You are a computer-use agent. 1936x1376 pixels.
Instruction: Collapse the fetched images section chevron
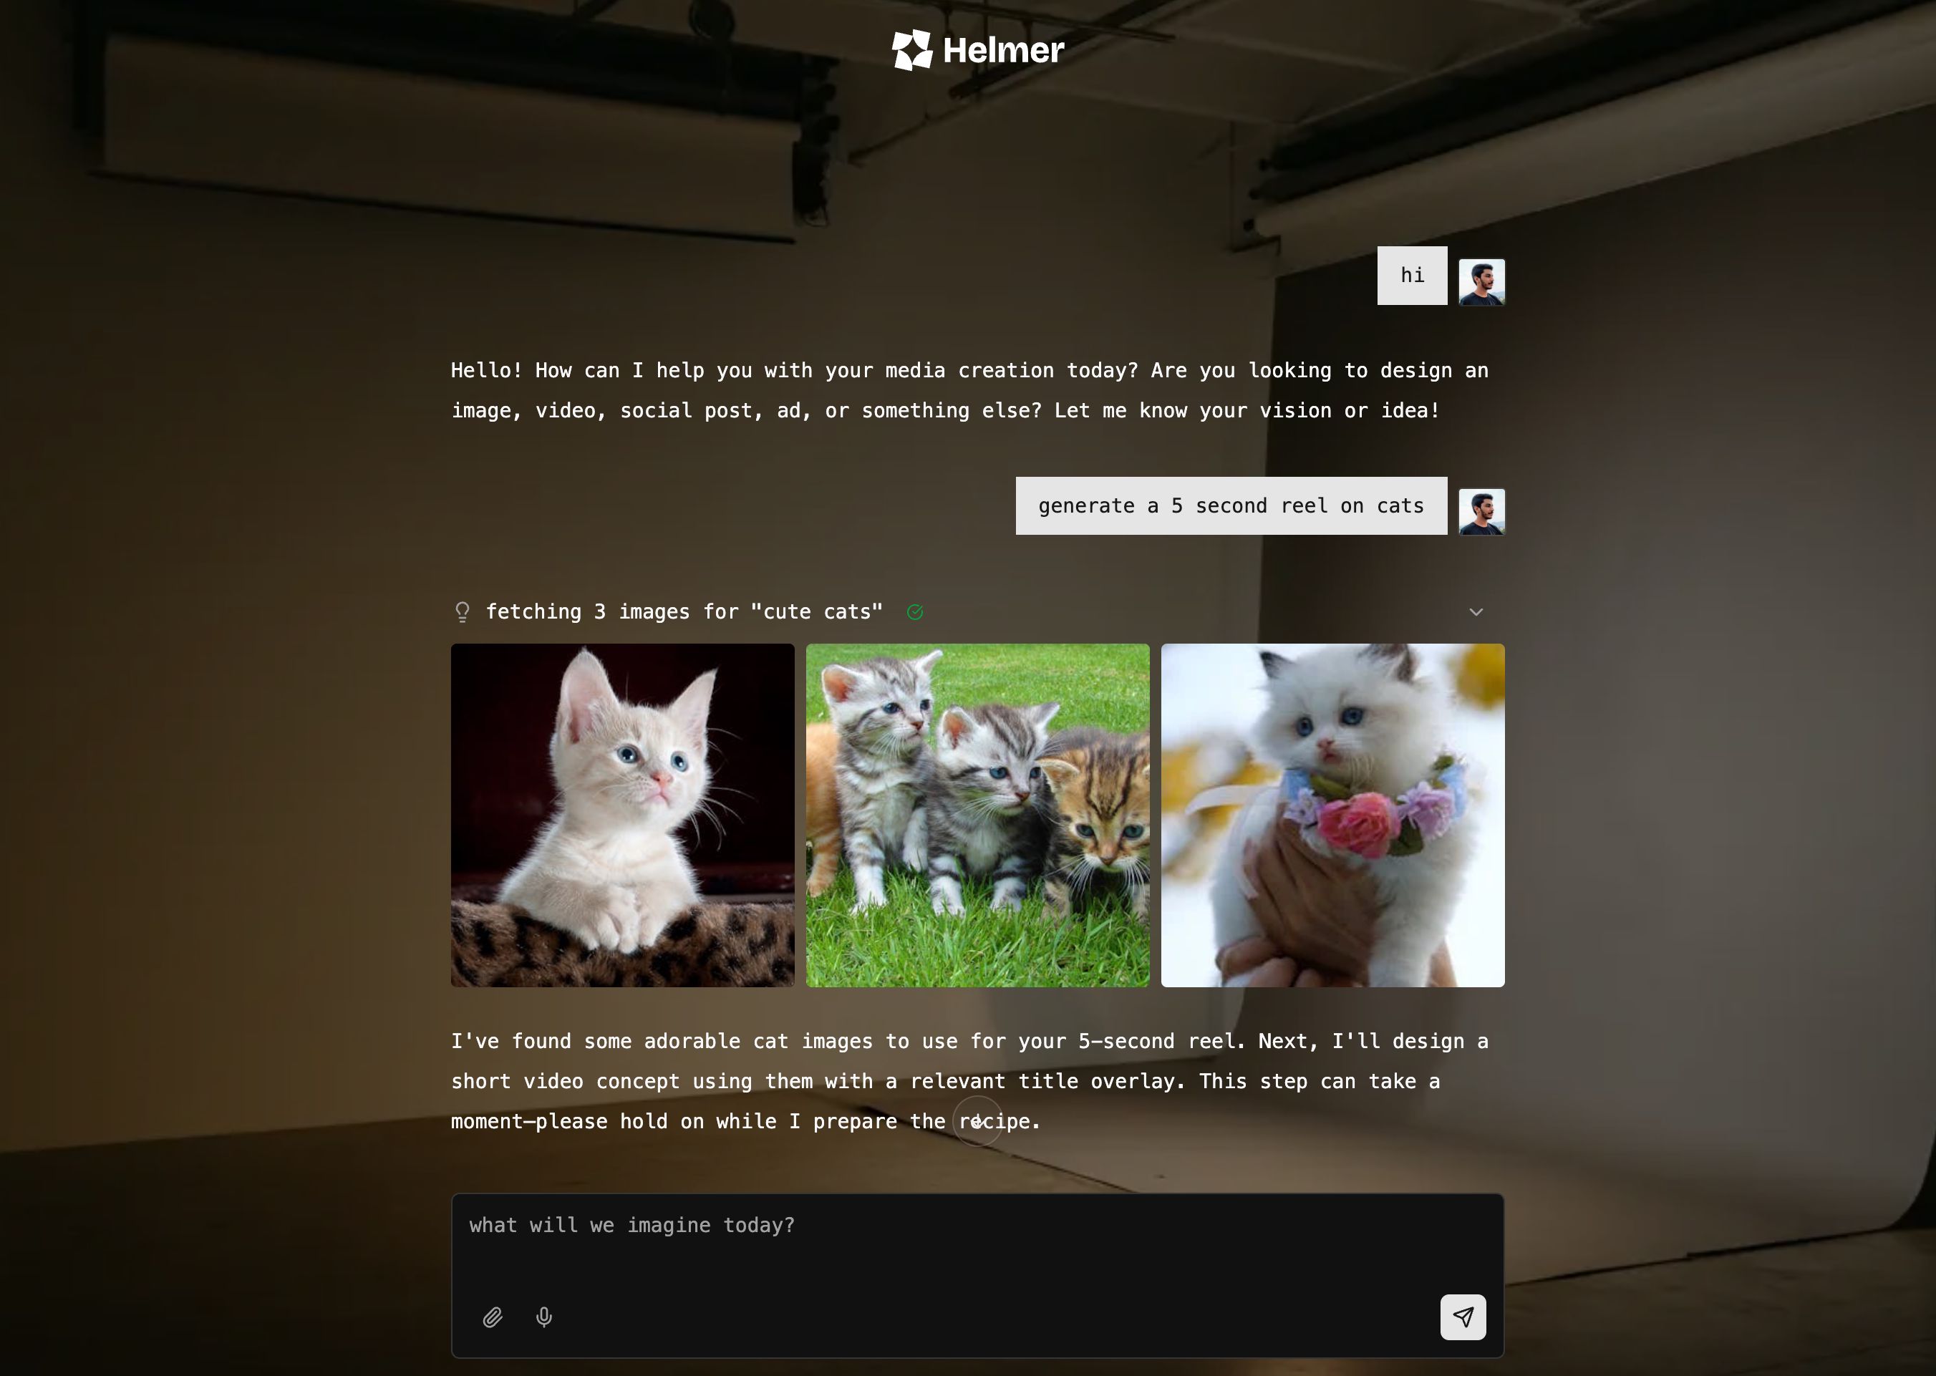coord(1476,611)
